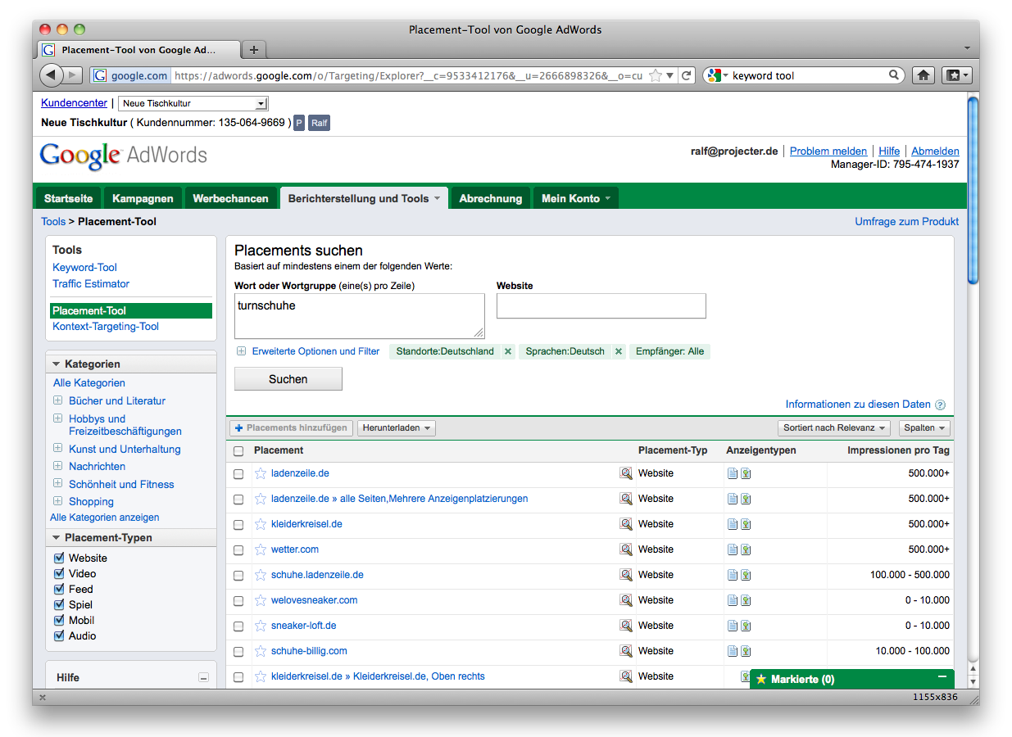Screen dimensions: 1012x737
Task: Bookmark this page with the URL bar star
Action: [656, 75]
